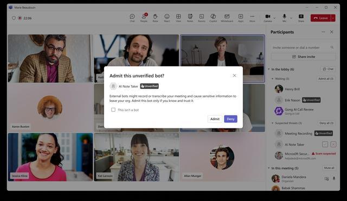Collapse the In the lobby (6) section

pos(269,69)
